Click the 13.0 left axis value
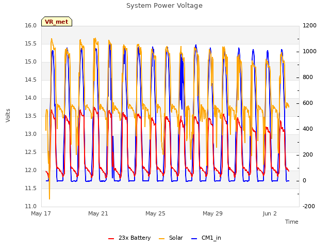 pyautogui.click(x=31, y=134)
